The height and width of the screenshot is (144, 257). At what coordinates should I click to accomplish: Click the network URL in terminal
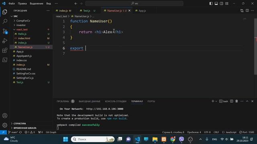click(x=105, y=109)
